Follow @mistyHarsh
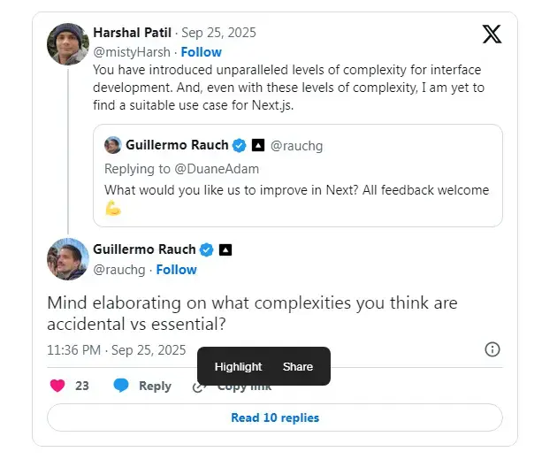 (202, 52)
